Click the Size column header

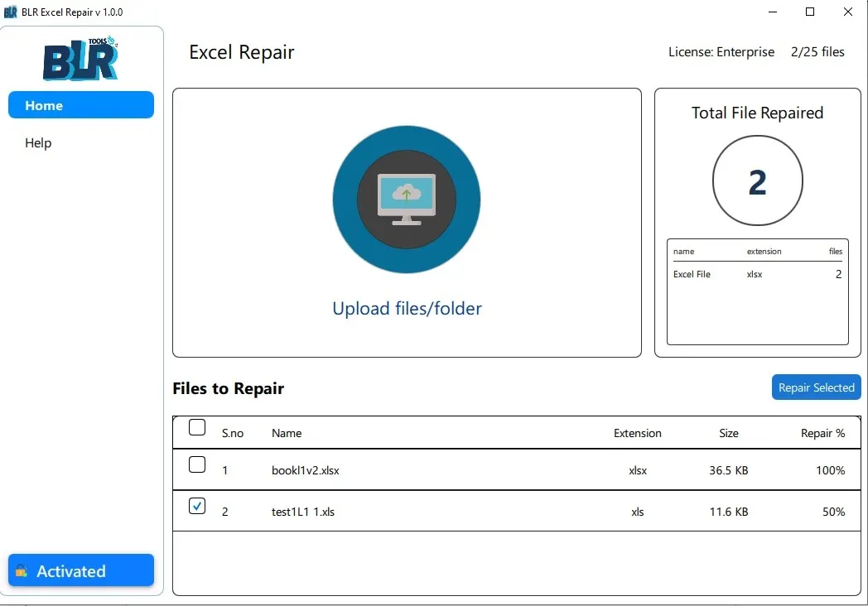point(729,433)
